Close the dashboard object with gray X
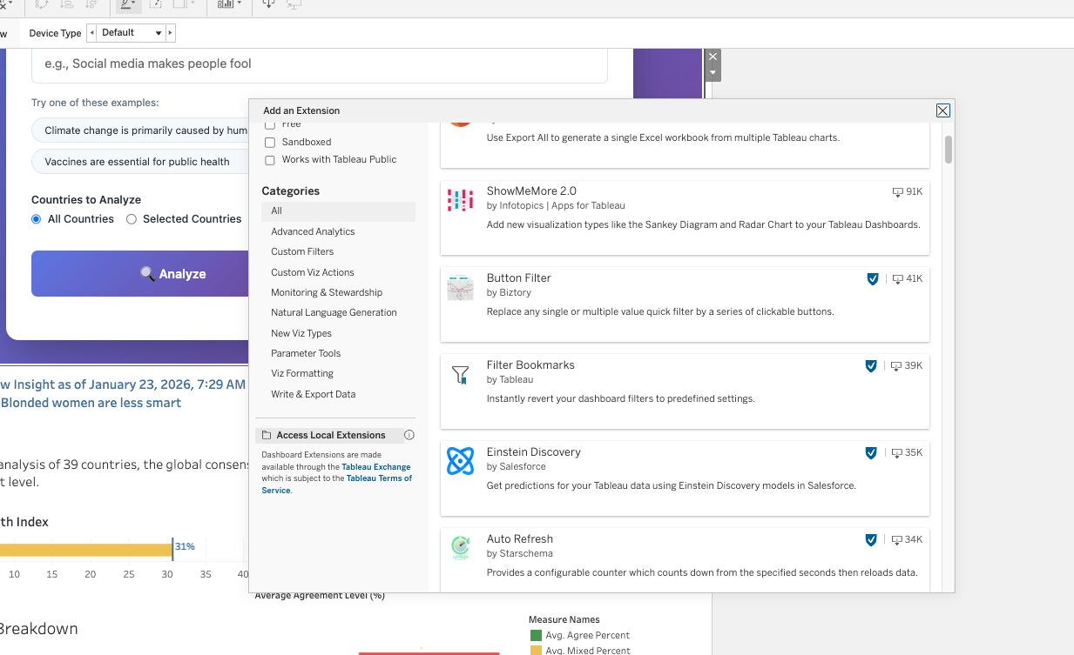The width and height of the screenshot is (1074, 655). click(x=713, y=57)
